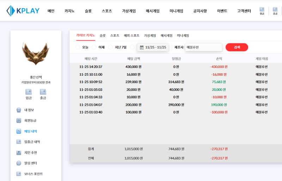This screenshot has width=282, height=181.
Task: Click the 보너스 포인트 icon
Action: (x=19, y=174)
